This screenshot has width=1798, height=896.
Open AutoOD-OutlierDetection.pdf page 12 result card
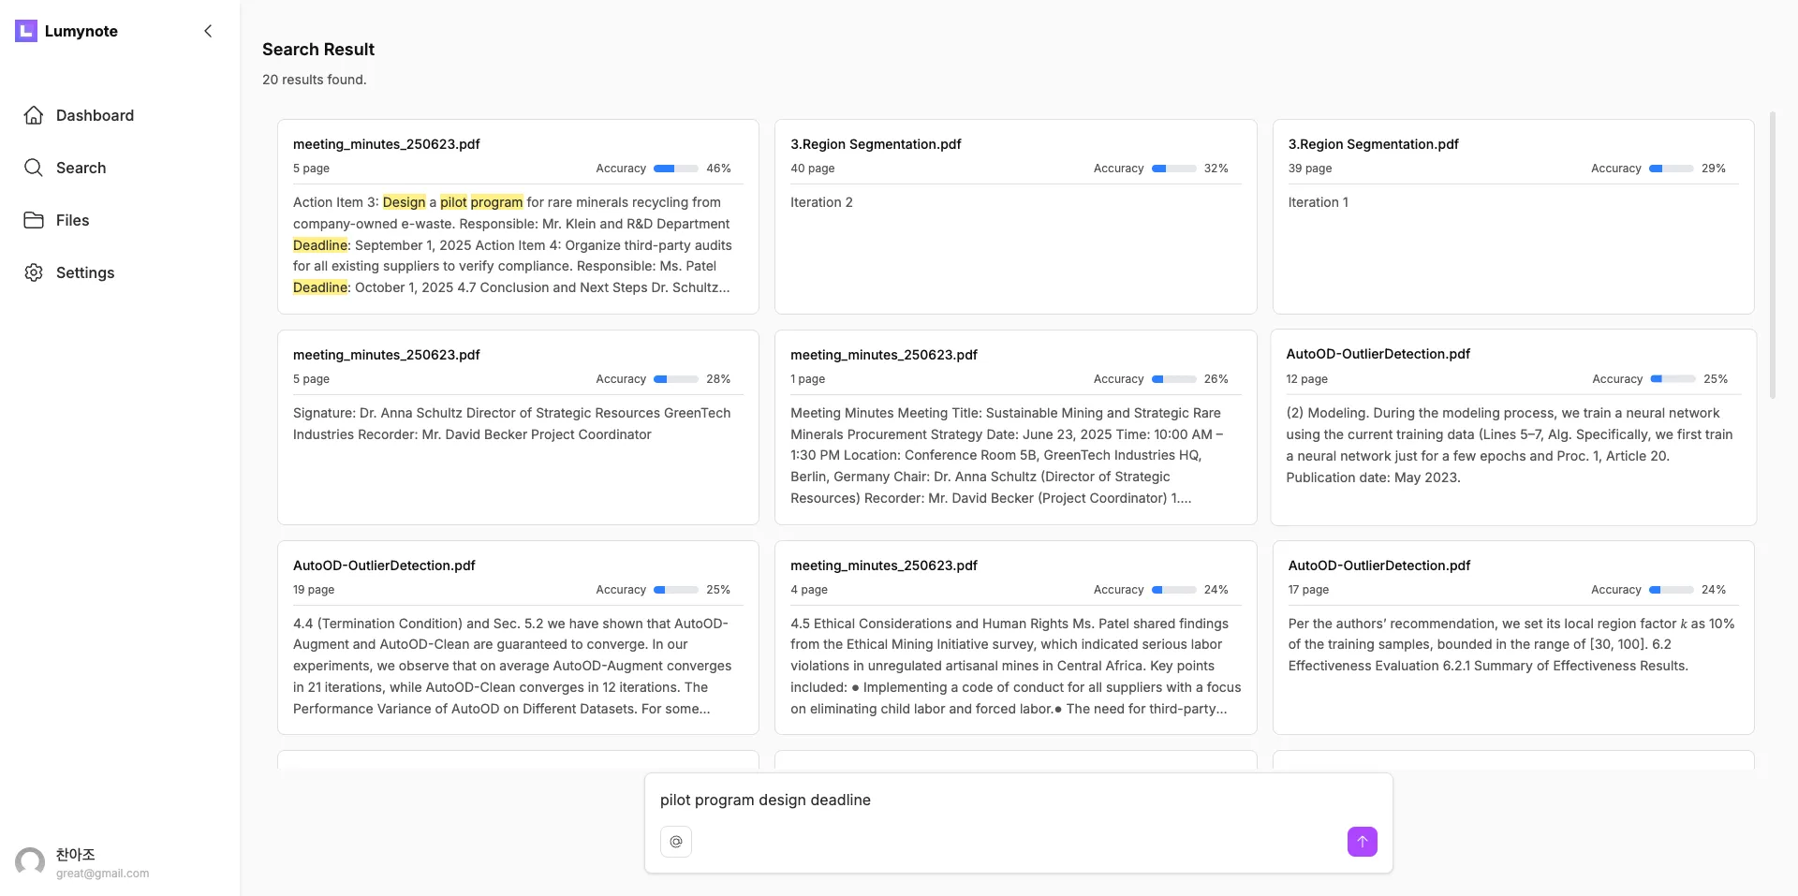1513,427
